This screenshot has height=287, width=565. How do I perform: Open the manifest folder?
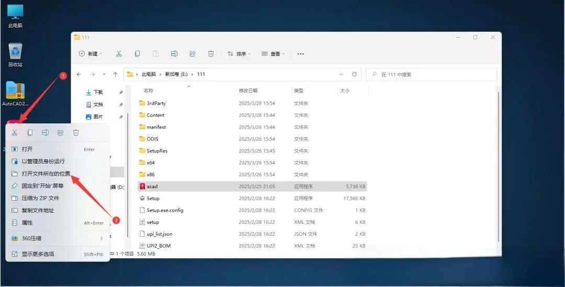click(x=252, y=127)
